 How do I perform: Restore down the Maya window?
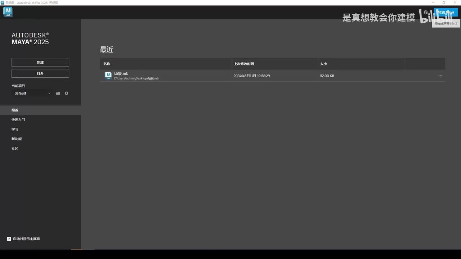tap(444, 3)
